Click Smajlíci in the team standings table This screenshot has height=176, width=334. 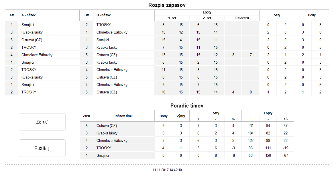pos(103,155)
